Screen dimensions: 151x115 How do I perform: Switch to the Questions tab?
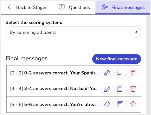[x=74, y=7]
